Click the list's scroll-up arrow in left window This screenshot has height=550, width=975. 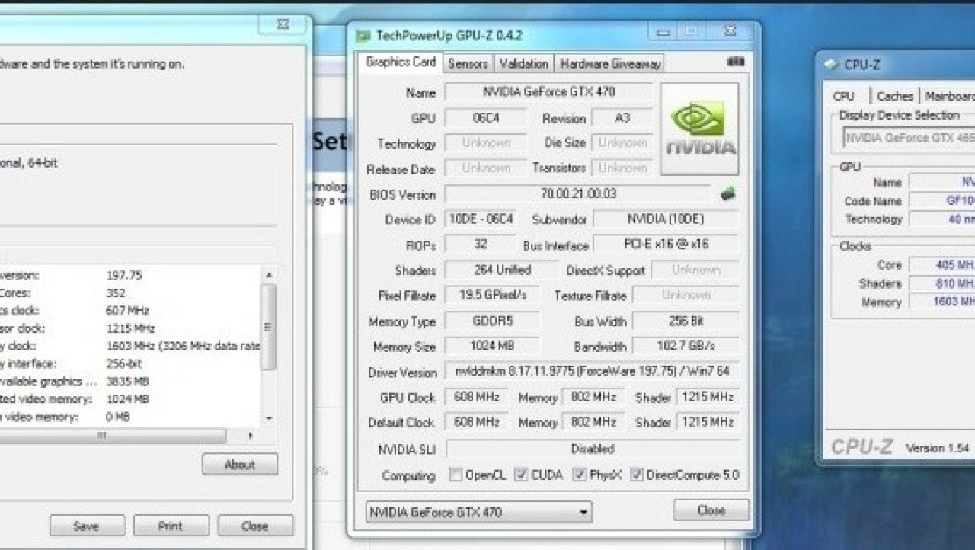point(268,273)
